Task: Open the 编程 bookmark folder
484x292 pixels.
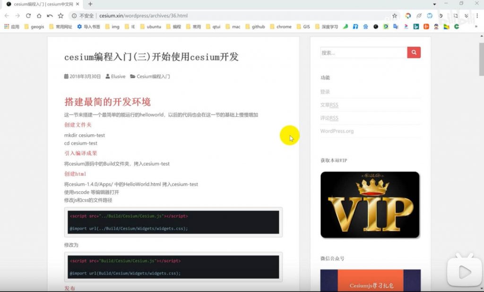Action: click(x=174, y=27)
